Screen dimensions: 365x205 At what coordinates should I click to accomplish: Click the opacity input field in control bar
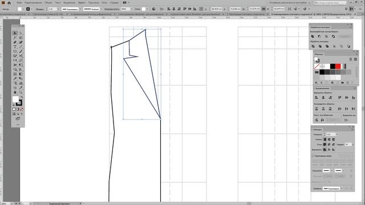tap(125, 9)
